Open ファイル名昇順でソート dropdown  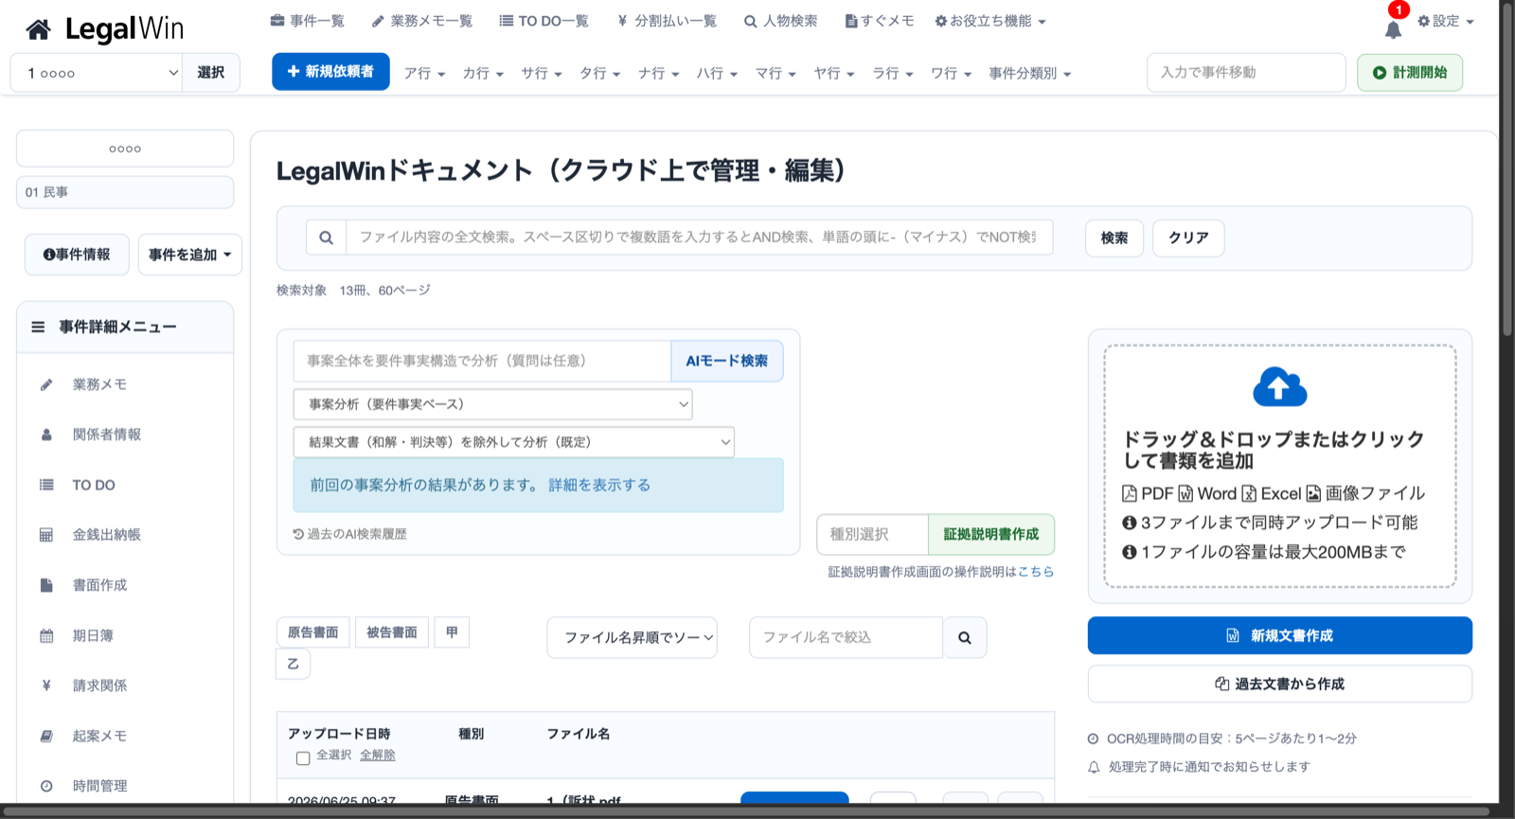(632, 638)
